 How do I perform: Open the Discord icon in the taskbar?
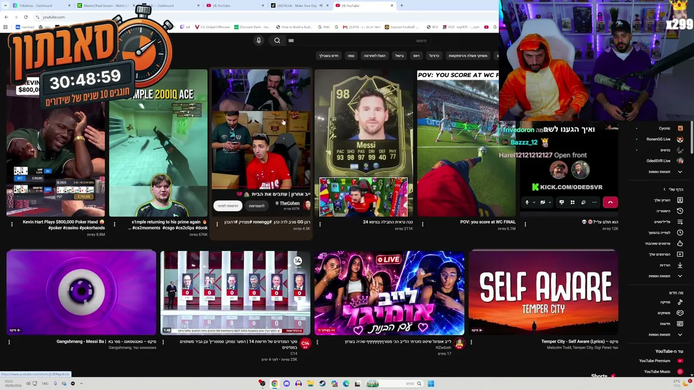point(286,383)
